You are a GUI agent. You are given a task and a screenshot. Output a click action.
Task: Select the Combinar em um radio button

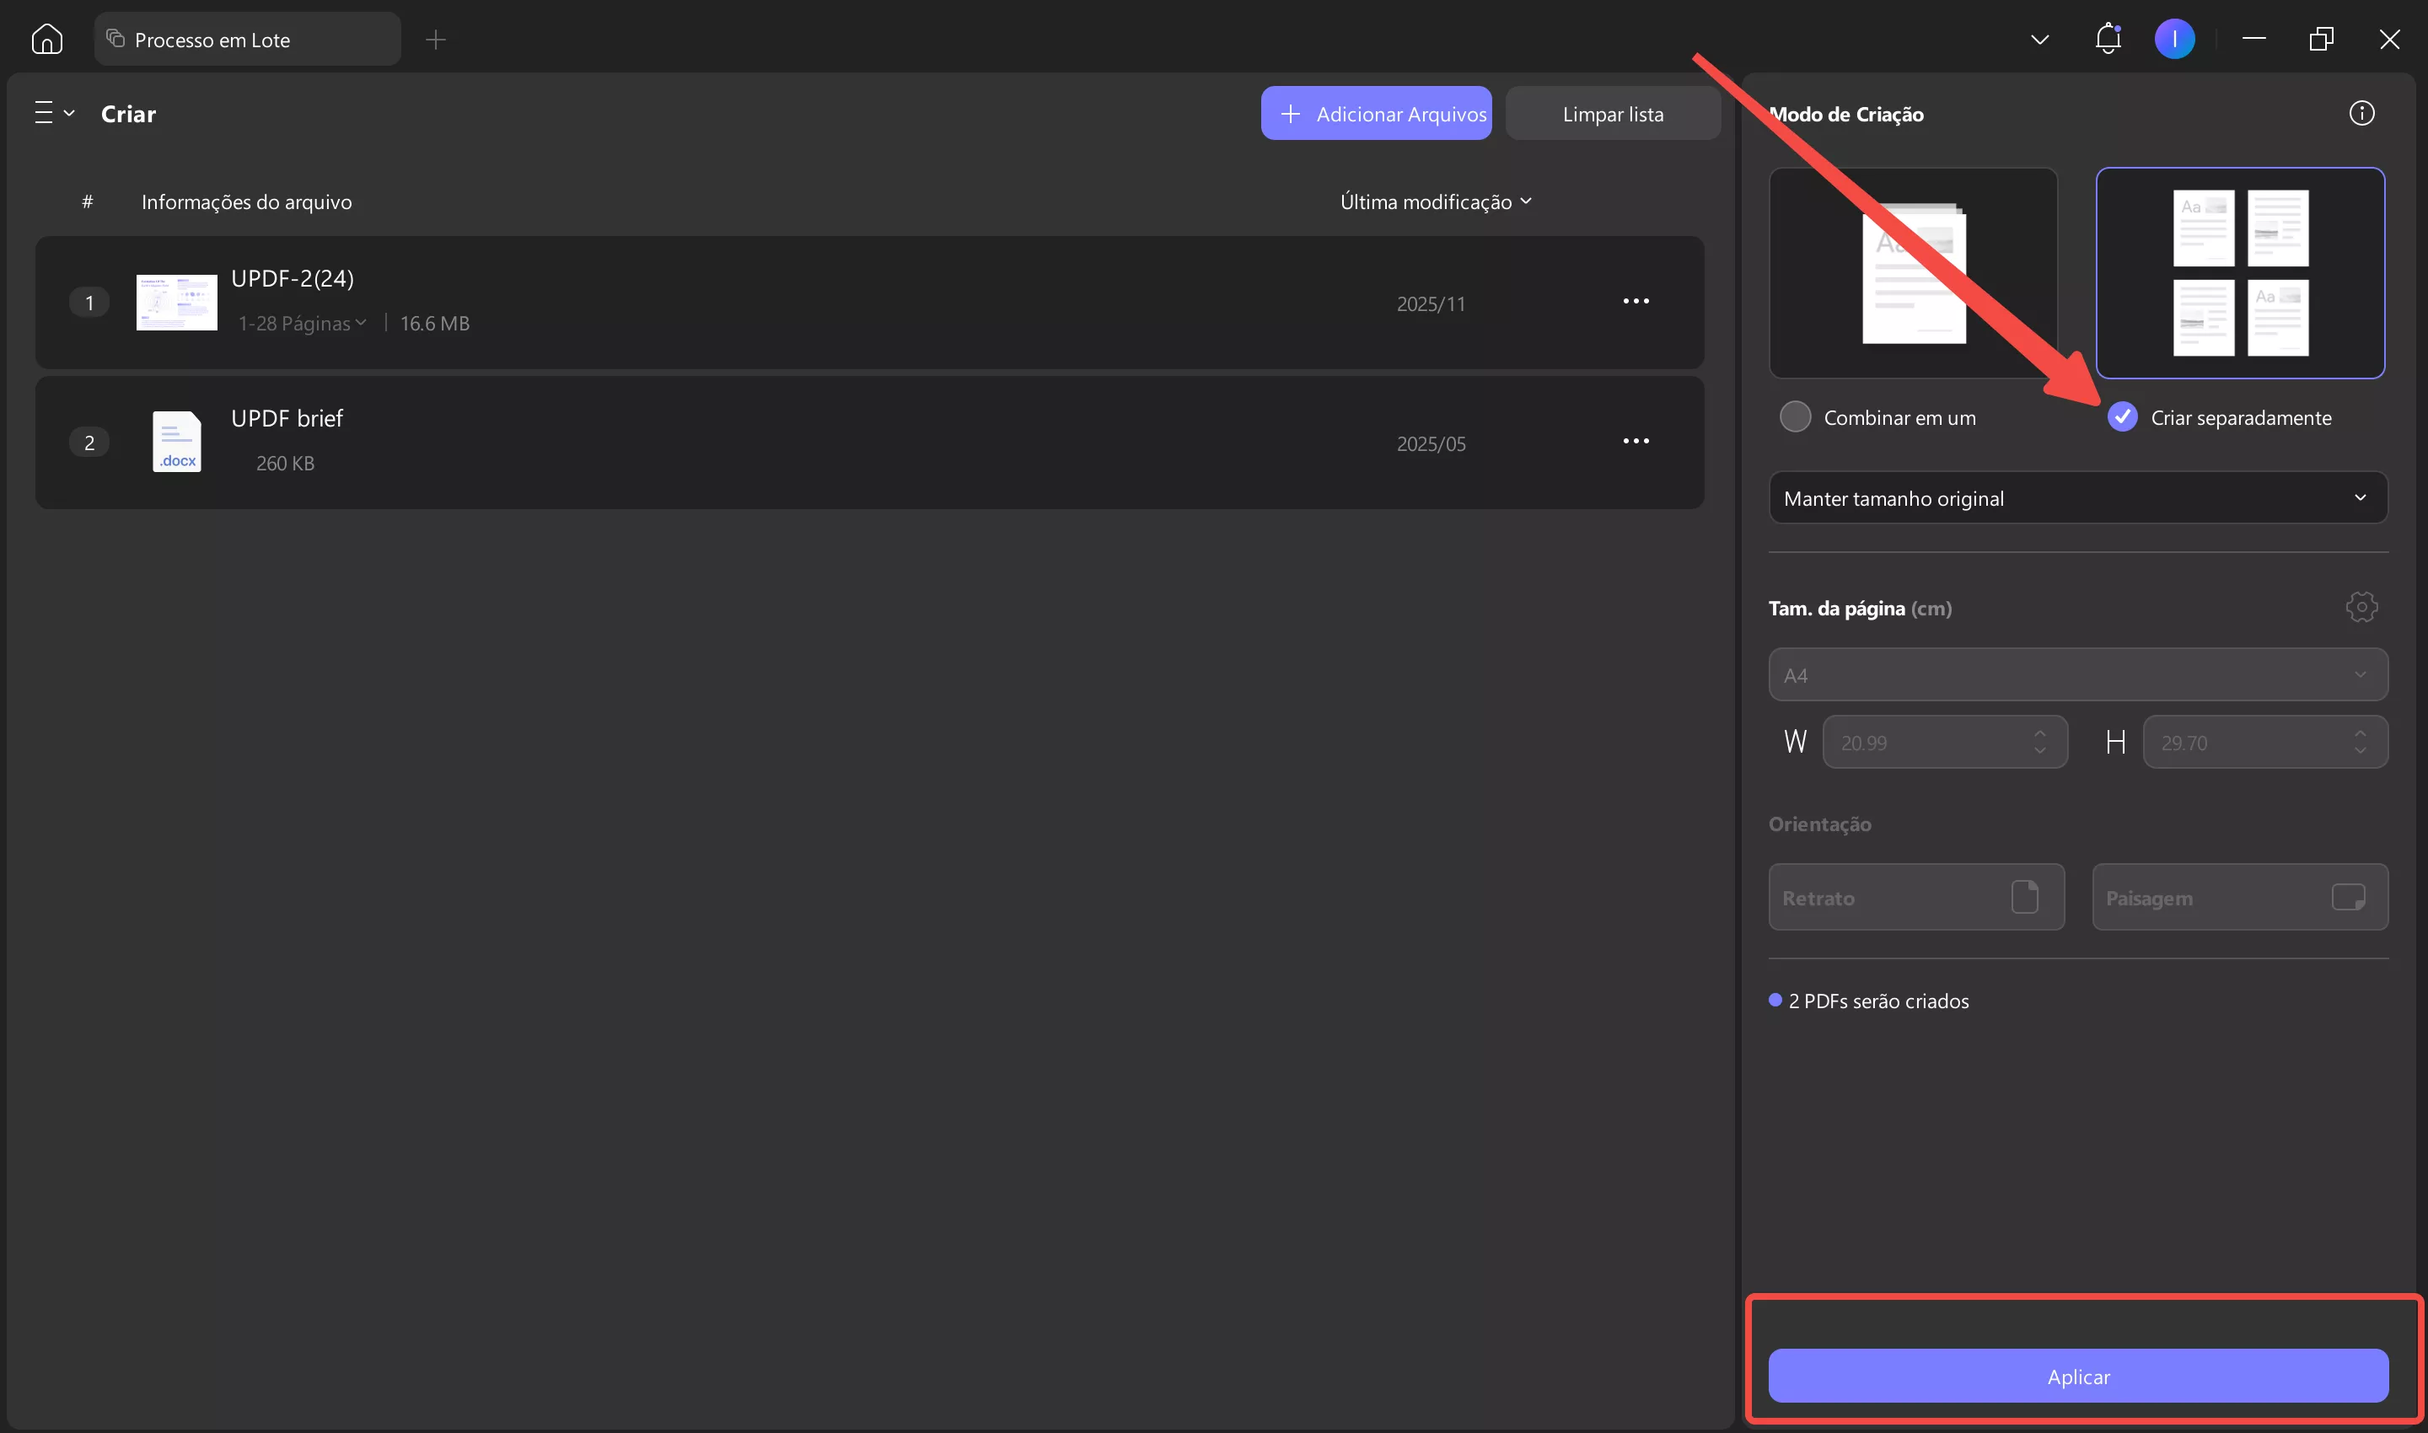click(1797, 416)
